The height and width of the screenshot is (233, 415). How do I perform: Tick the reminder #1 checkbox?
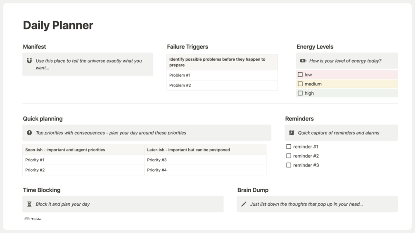point(289,147)
